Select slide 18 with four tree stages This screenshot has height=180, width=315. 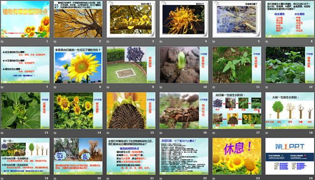point(290,110)
